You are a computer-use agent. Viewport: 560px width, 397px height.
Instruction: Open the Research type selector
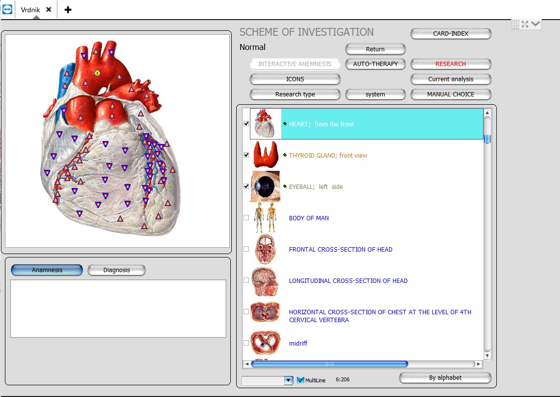coord(295,94)
